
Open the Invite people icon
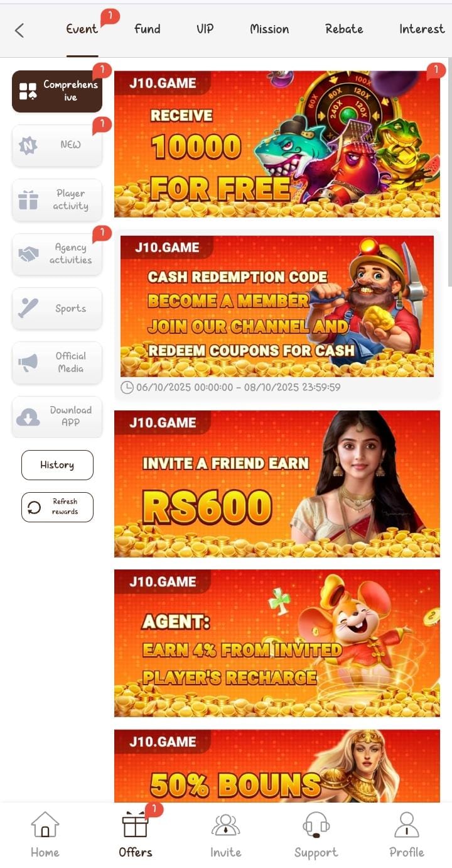click(225, 825)
